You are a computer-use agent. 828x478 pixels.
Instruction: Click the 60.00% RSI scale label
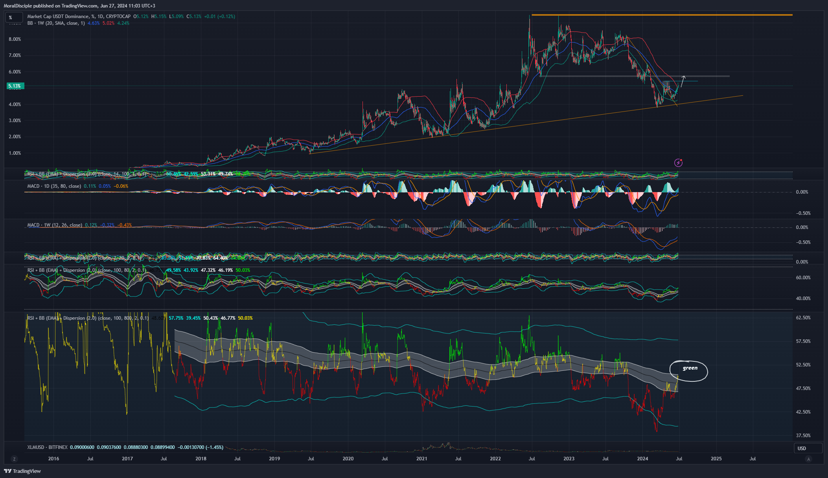[803, 278]
